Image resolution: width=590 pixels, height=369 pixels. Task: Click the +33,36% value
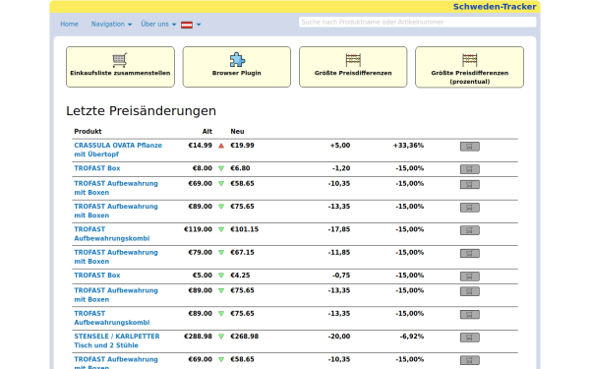[x=408, y=146]
